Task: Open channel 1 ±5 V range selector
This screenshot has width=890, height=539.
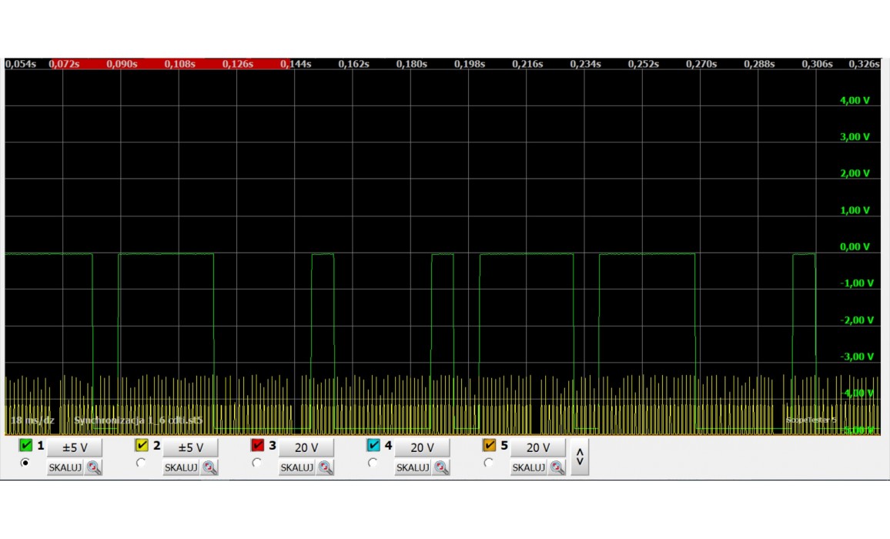Action: 75,447
